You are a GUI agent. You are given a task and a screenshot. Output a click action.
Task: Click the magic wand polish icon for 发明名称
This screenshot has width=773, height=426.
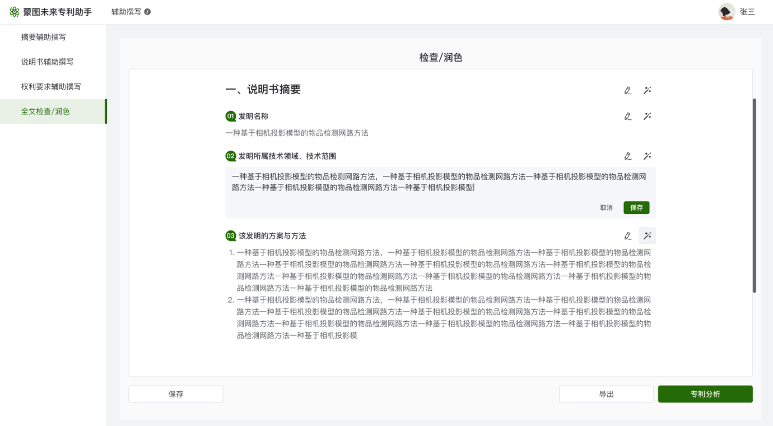[647, 117]
